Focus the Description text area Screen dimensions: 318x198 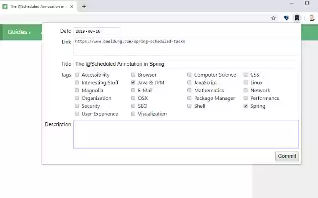click(x=186, y=134)
